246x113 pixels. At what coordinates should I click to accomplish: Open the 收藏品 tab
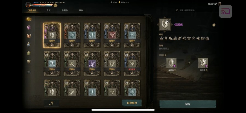pos(65,10)
